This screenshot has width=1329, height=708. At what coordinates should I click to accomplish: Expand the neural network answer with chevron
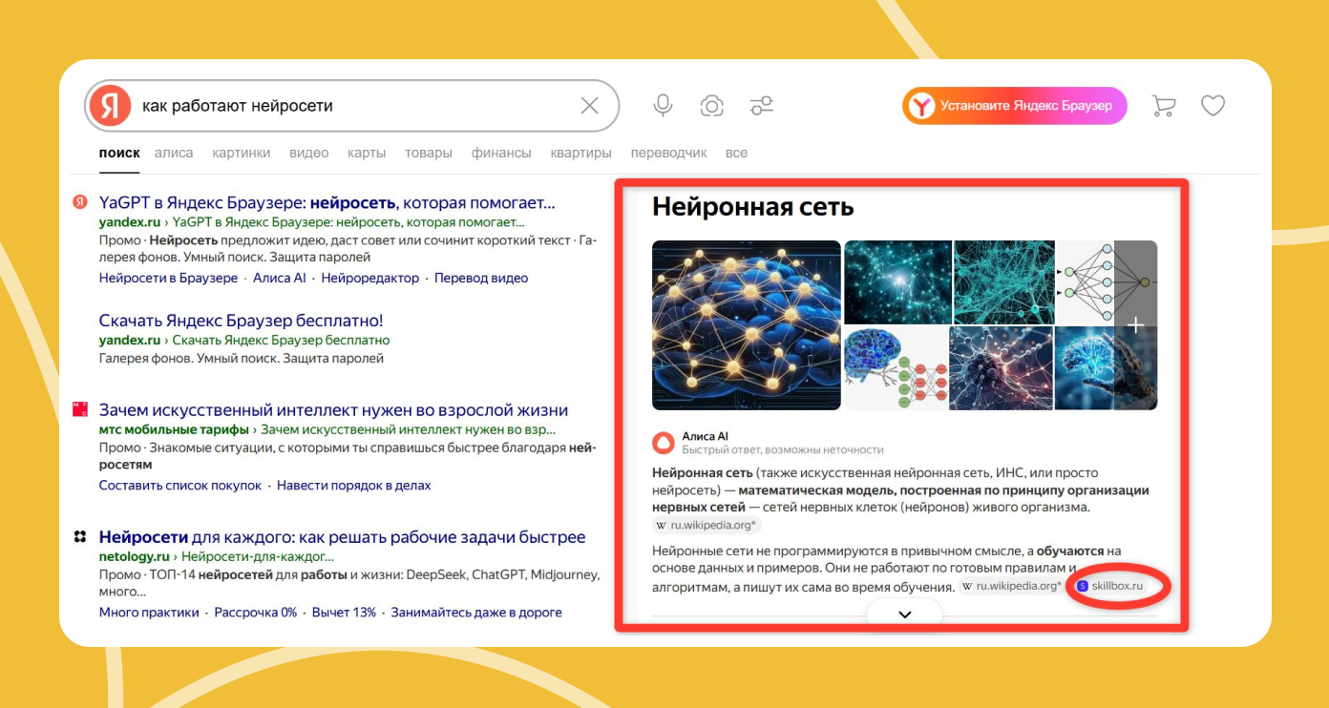point(904,614)
